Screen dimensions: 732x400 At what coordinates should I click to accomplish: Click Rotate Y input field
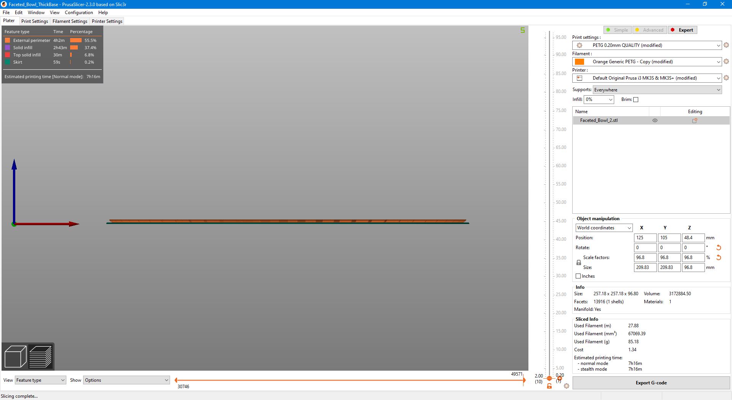click(669, 248)
